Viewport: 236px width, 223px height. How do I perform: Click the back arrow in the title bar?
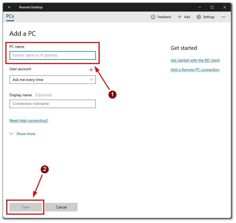[9, 7]
